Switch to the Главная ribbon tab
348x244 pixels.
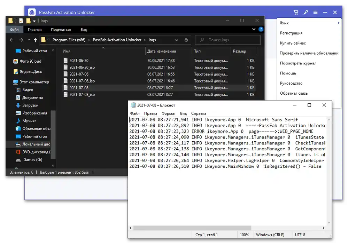34,30
